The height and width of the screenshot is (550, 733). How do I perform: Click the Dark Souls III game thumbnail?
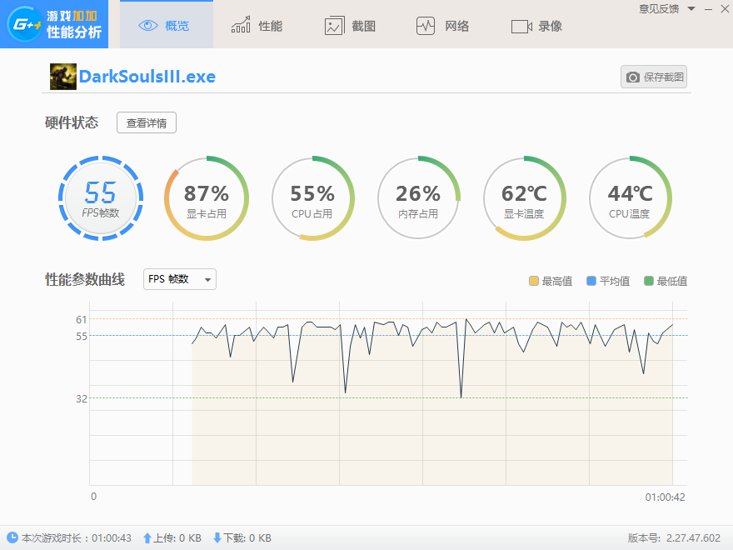[x=63, y=77]
